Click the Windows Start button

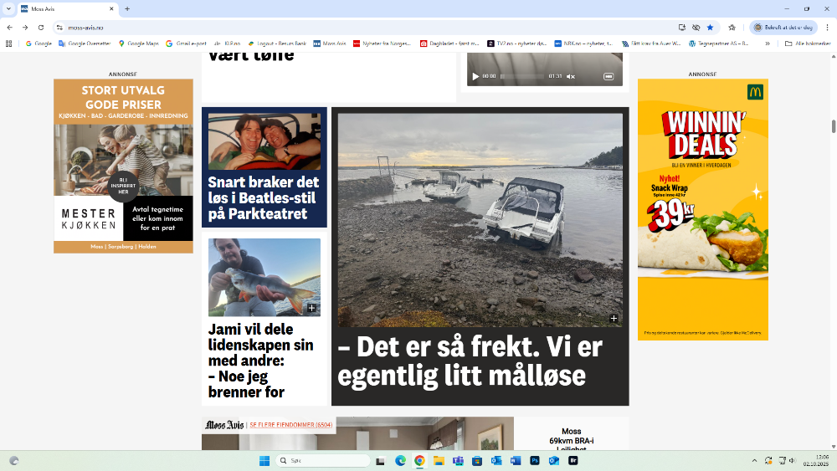point(264,460)
